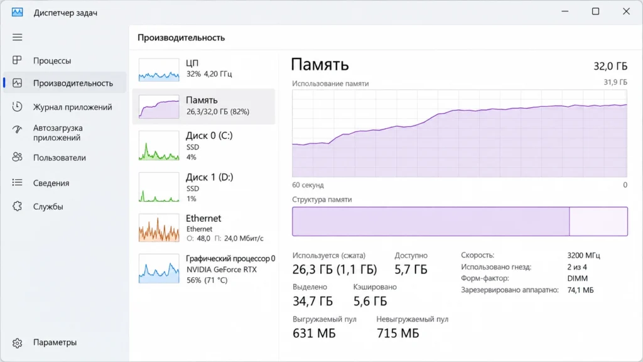Select the Память mini graph thumbnail
643x362 pixels.
(159, 107)
